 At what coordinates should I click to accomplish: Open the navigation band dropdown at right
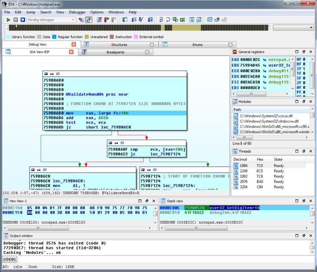pos(311,27)
